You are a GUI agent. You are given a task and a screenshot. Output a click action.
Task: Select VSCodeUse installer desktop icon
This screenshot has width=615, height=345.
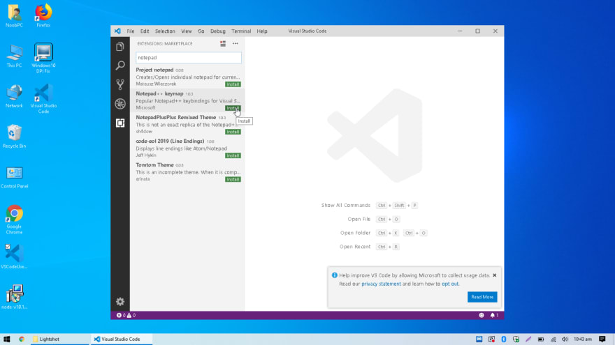[x=14, y=256]
